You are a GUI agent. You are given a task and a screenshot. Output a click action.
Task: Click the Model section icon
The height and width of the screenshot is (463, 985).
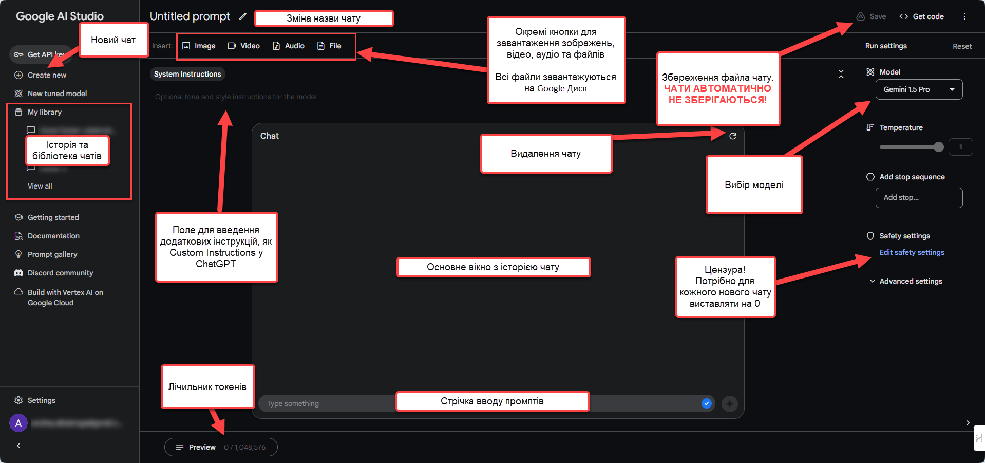[870, 72]
